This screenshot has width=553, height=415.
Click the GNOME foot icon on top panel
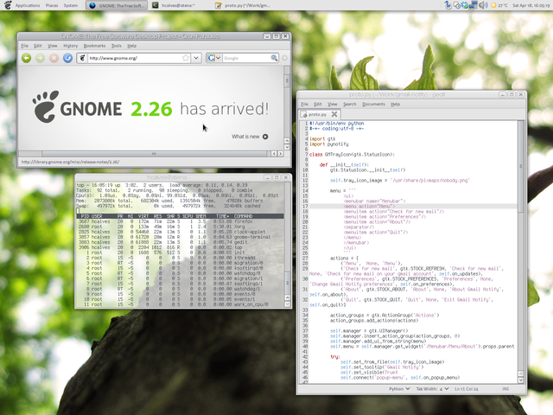(x=8, y=5)
